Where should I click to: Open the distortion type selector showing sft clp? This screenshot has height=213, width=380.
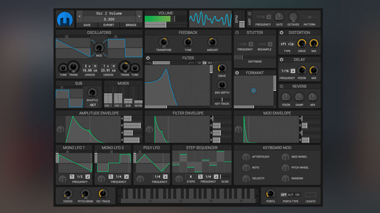[287, 45]
